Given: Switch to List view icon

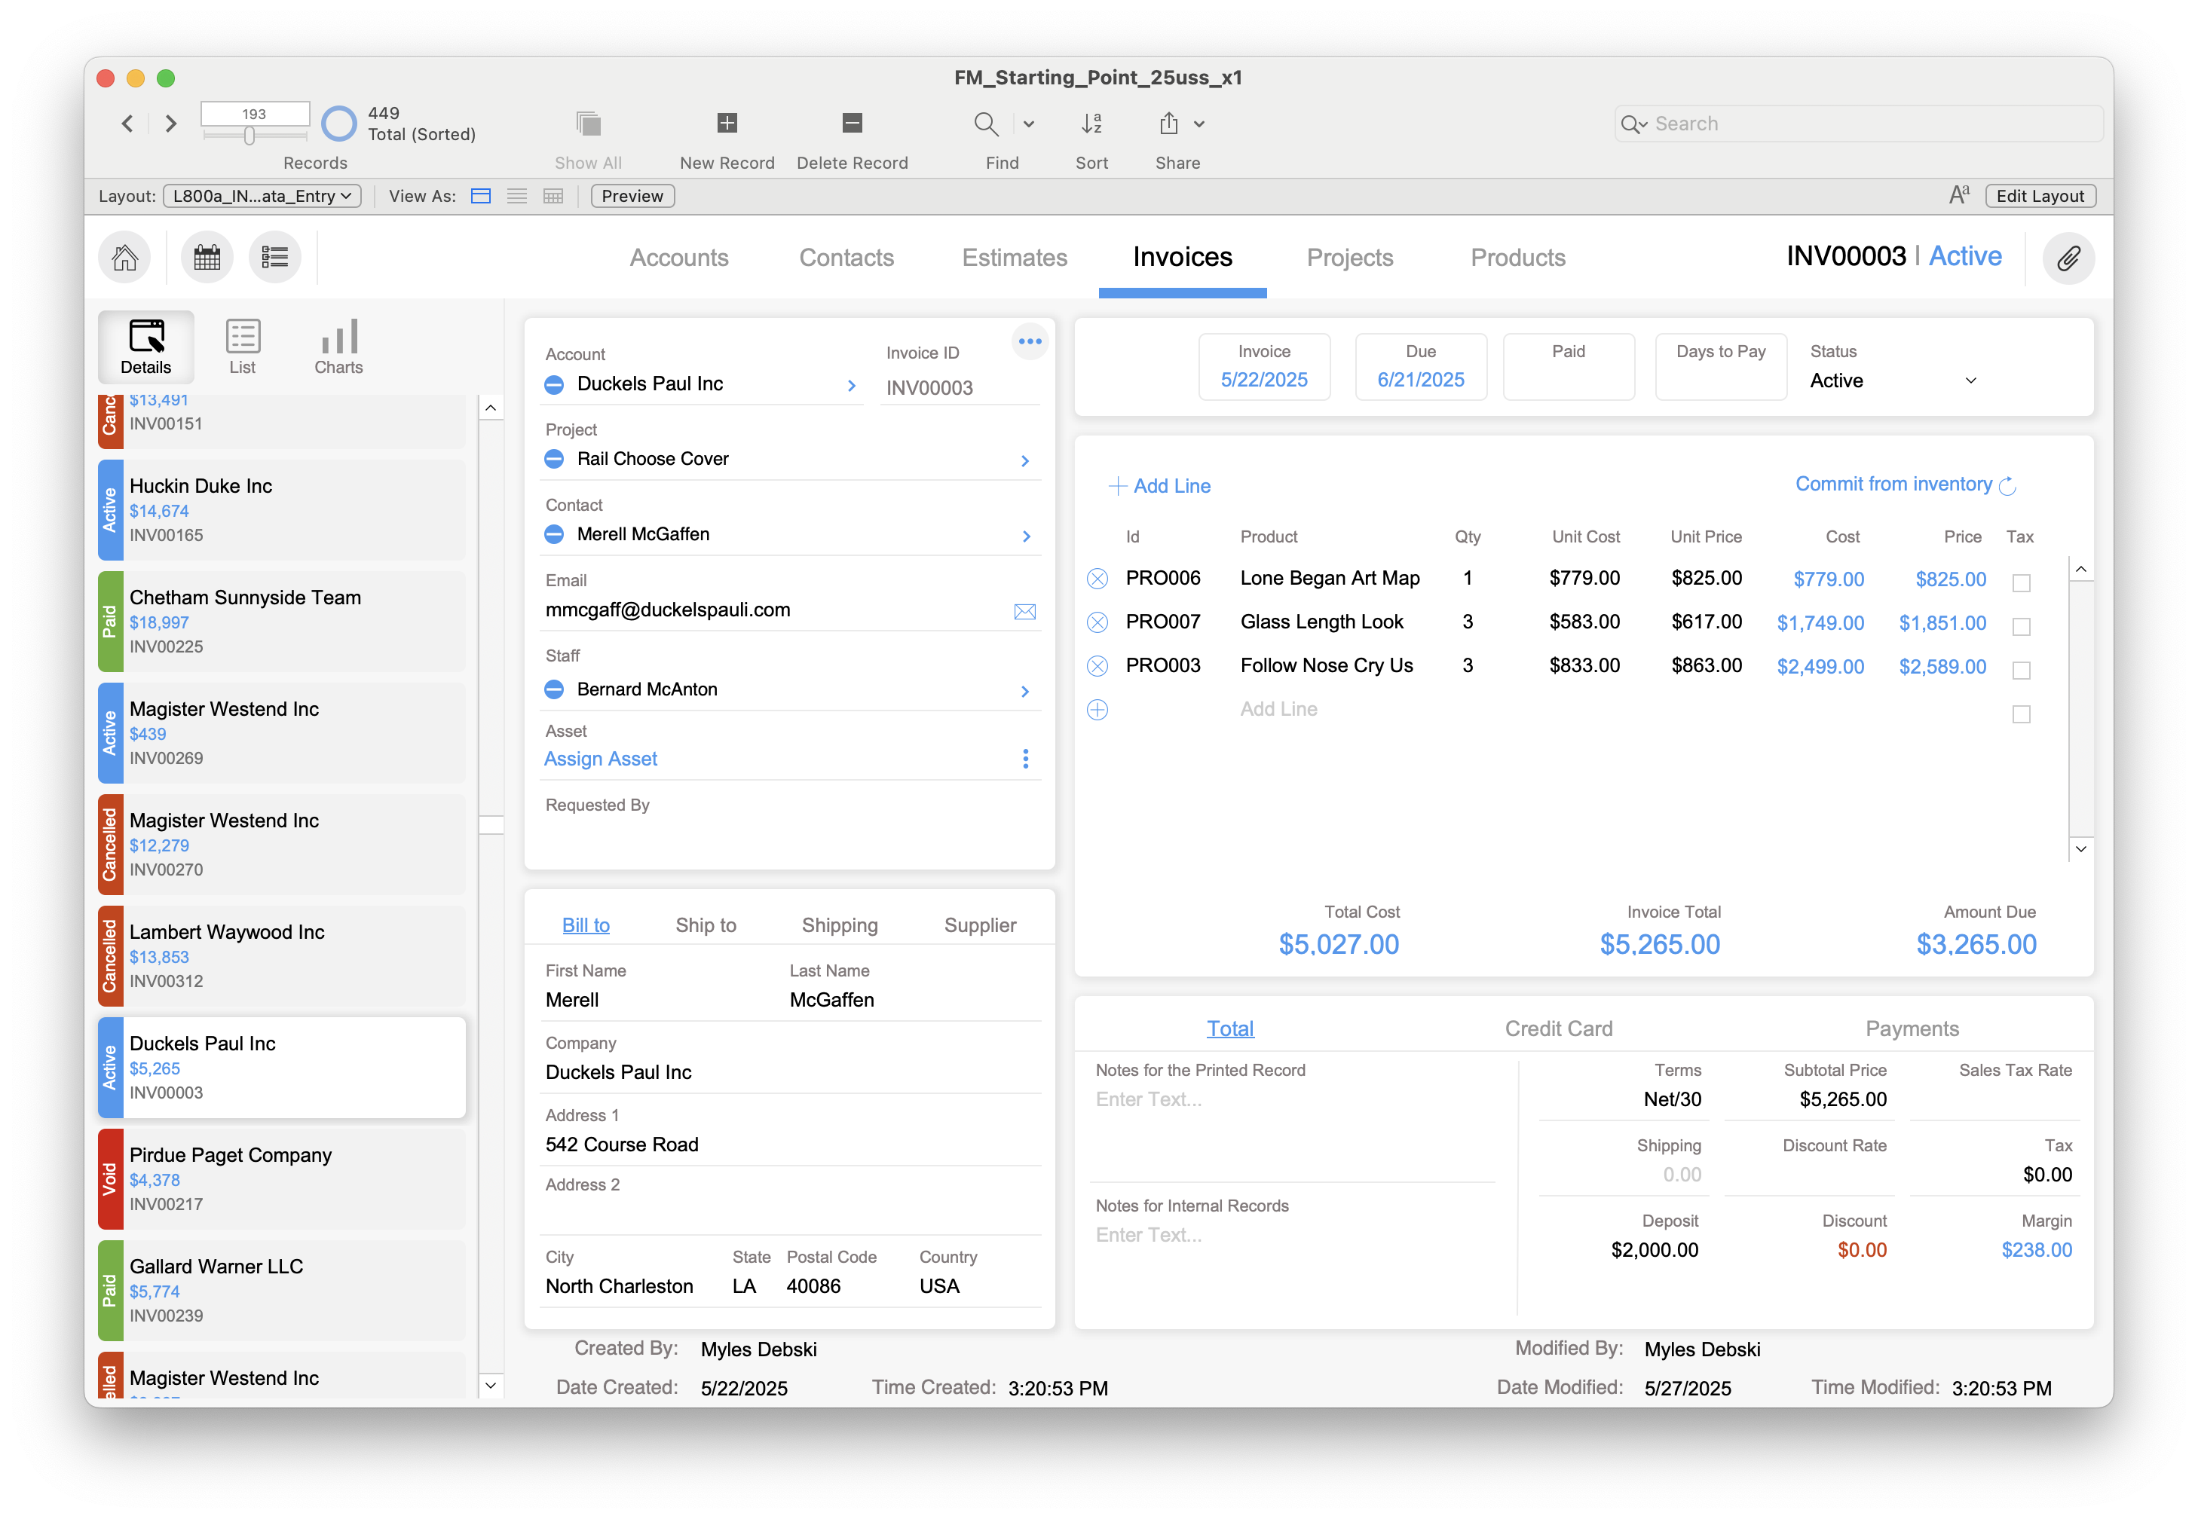Looking at the screenshot, I should [x=517, y=196].
